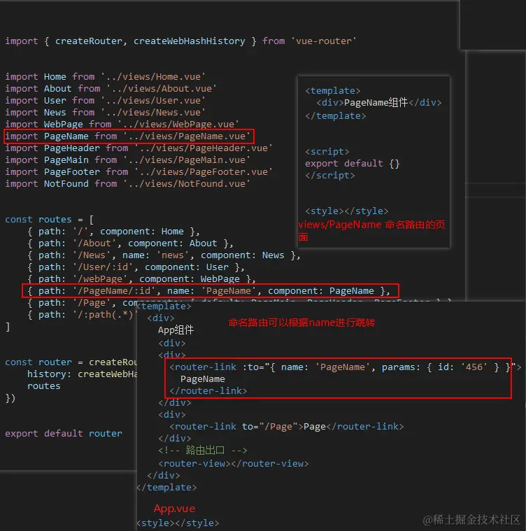Select the 'import Home from' line
The height and width of the screenshot is (531, 526).
(105, 76)
